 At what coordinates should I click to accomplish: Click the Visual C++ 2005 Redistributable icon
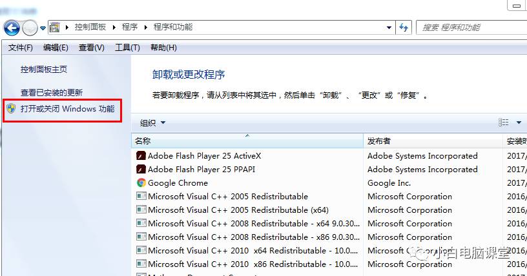141,196
